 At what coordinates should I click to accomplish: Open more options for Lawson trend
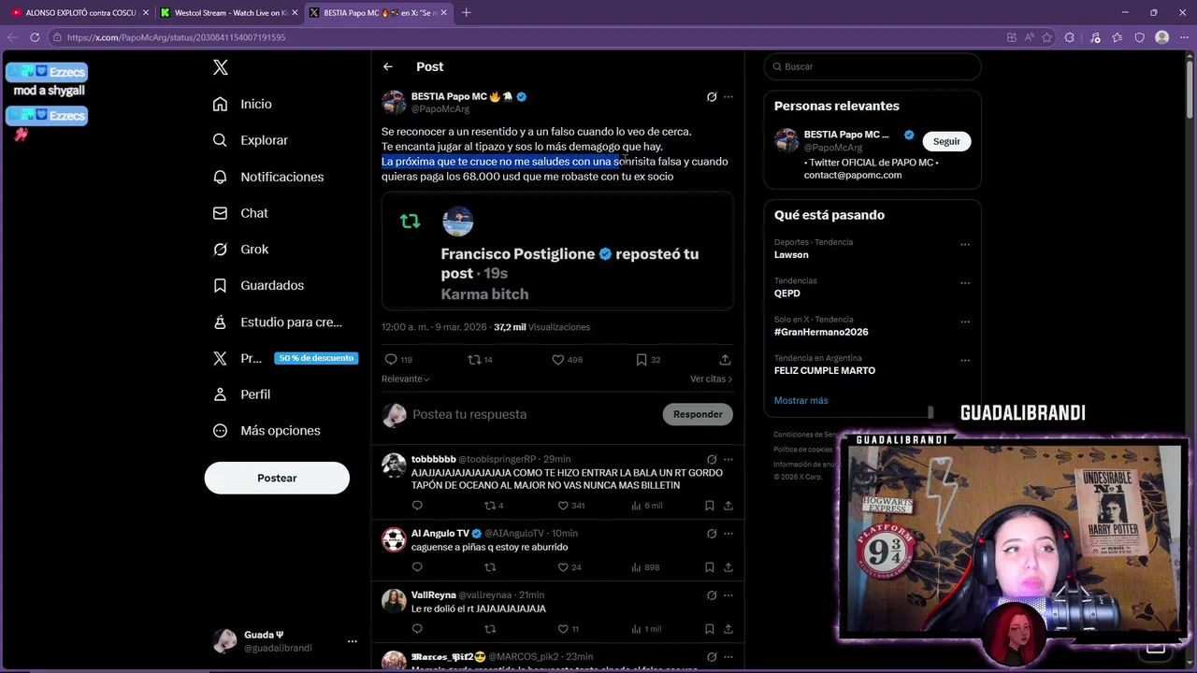click(x=965, y=245)
